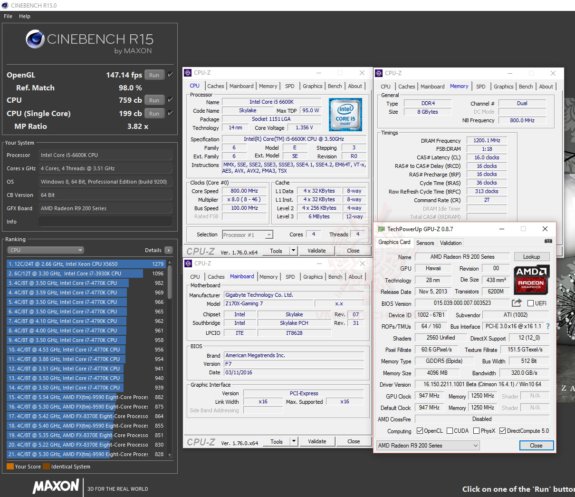Viewport: 575px width, 497px height.
Task: Click the empty Info field in Your System
Action: (x=105, y=222)
